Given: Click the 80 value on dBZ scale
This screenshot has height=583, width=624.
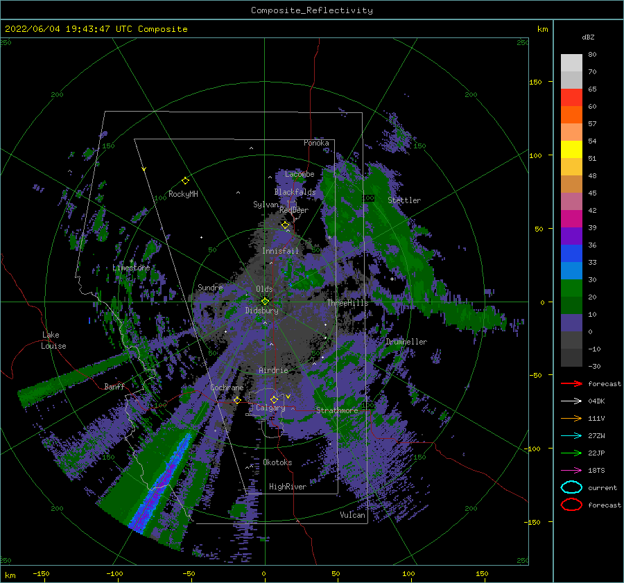Looking at the screenshot, I should 592,55.
